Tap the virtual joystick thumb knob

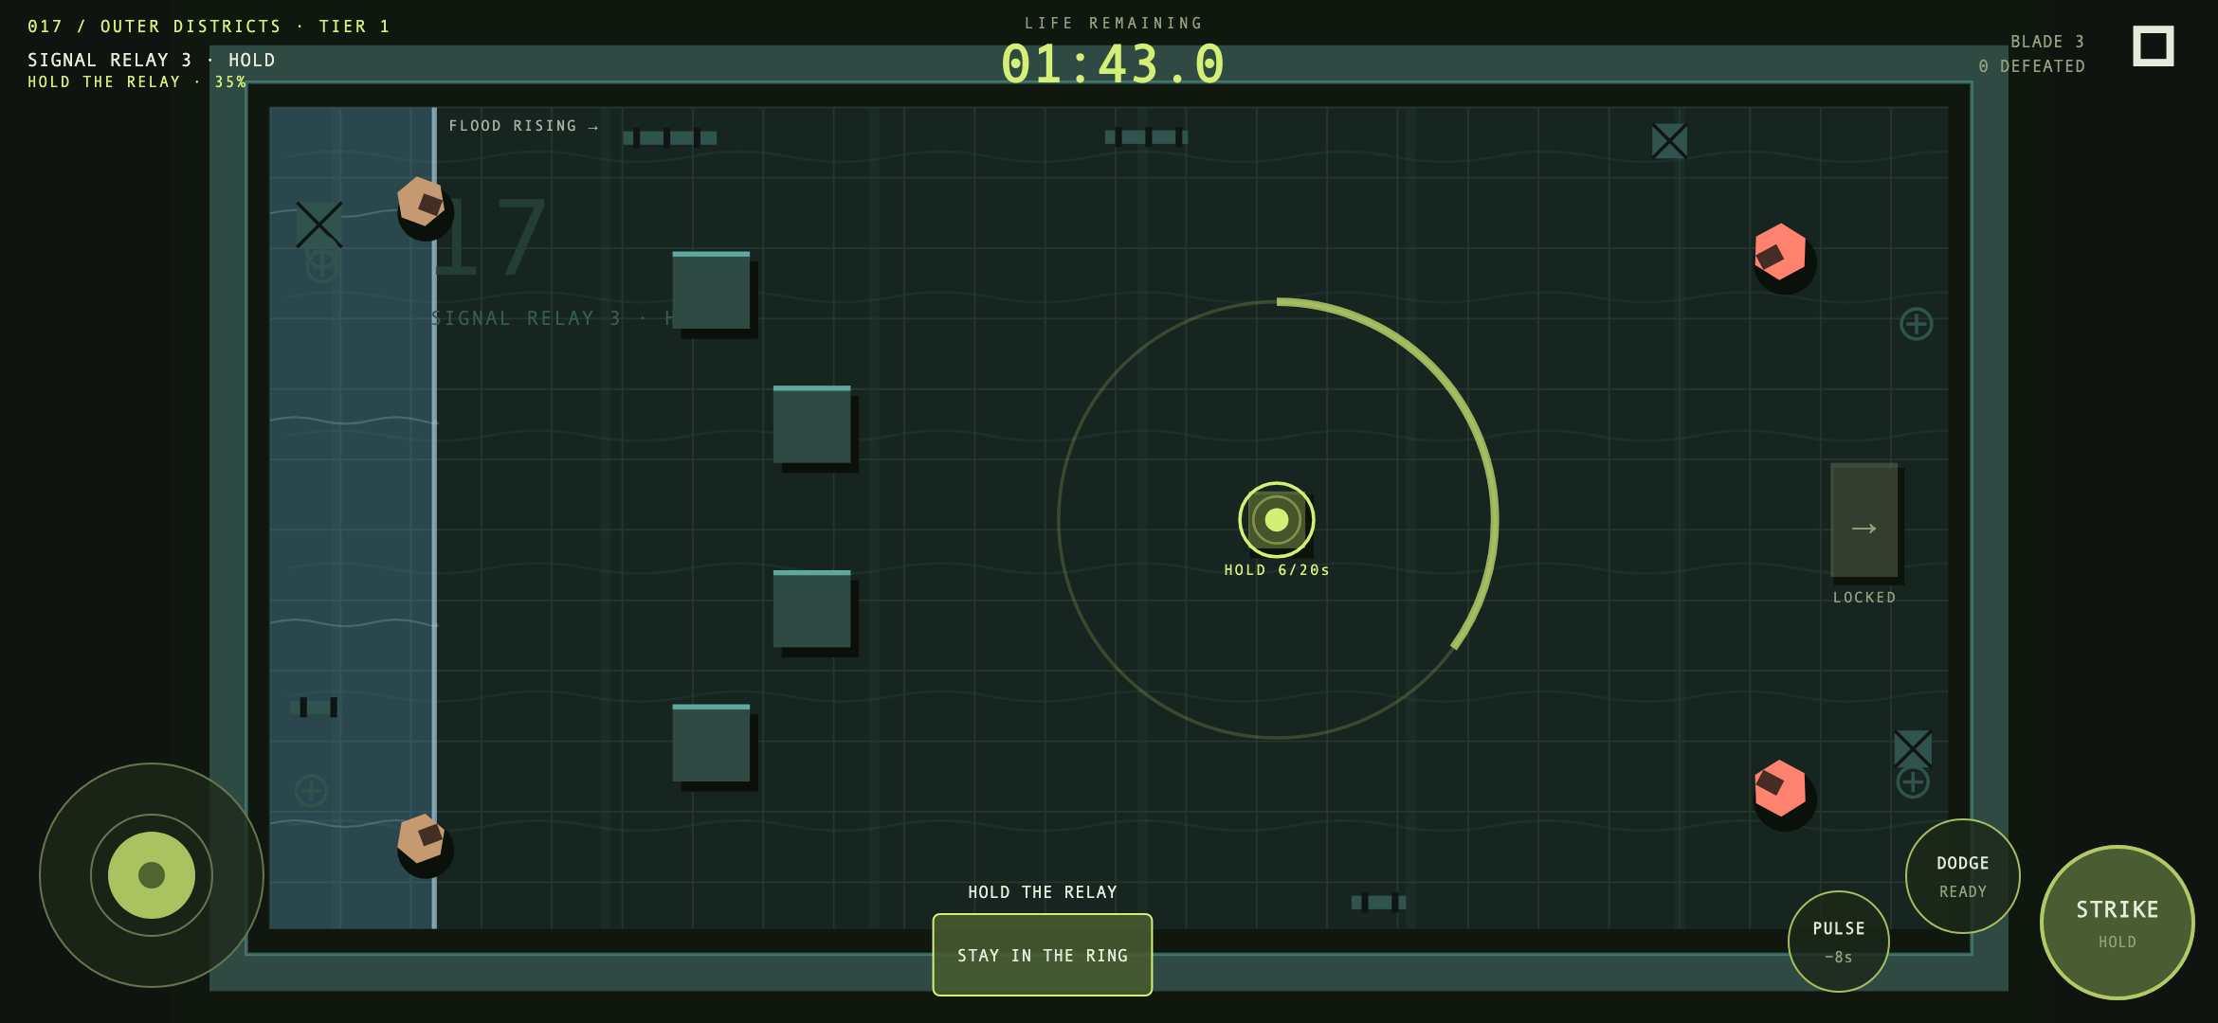152,875
